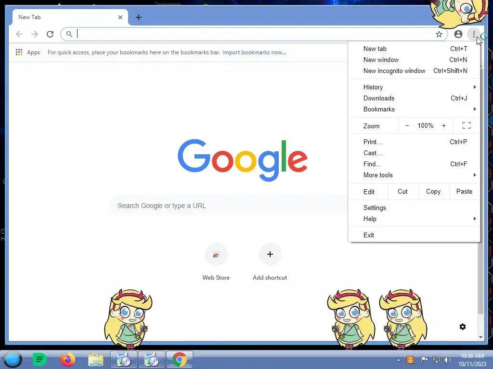Click the forward navigation arrow
Image resolution: width=493 pixels, height=369 pixels.
[35, 34]
